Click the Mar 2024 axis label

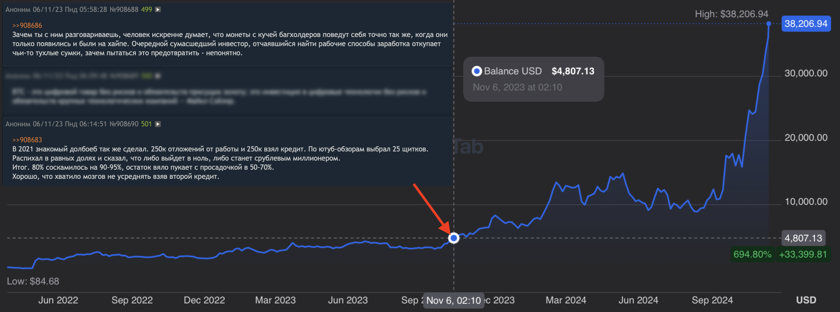[x=566, y=300]
